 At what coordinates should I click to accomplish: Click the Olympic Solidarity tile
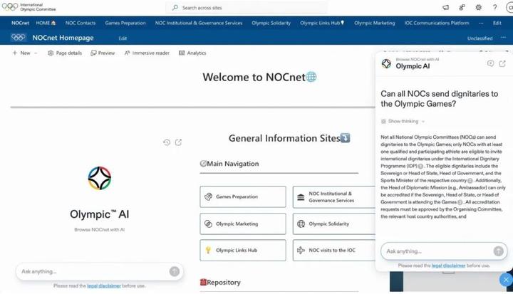click(x=329, y=224)
